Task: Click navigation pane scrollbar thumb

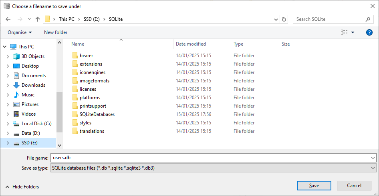Action: tap(59, 112)
